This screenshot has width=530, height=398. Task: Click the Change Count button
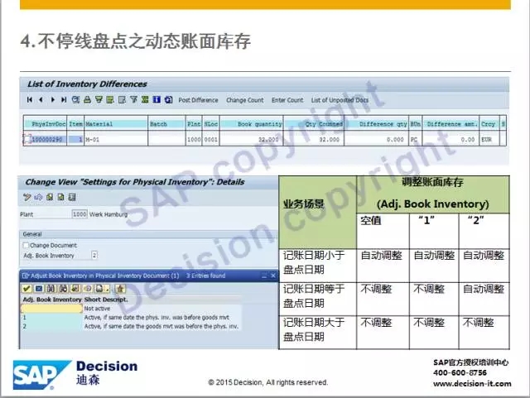point(244,100)
